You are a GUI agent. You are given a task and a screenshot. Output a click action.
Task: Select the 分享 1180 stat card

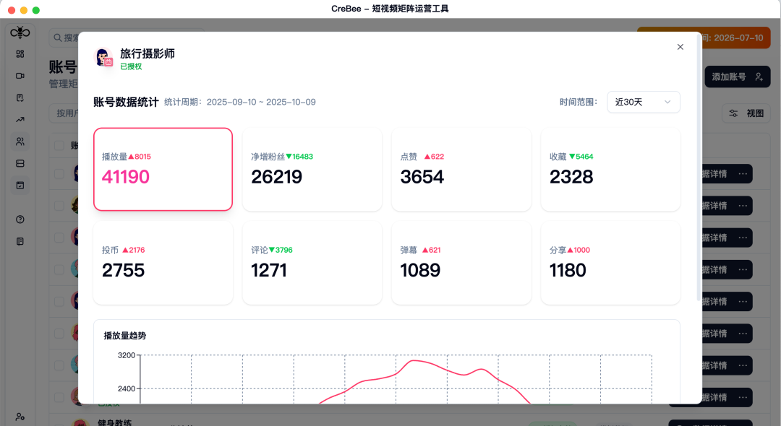pyautogui.click(x=610, y=263)
